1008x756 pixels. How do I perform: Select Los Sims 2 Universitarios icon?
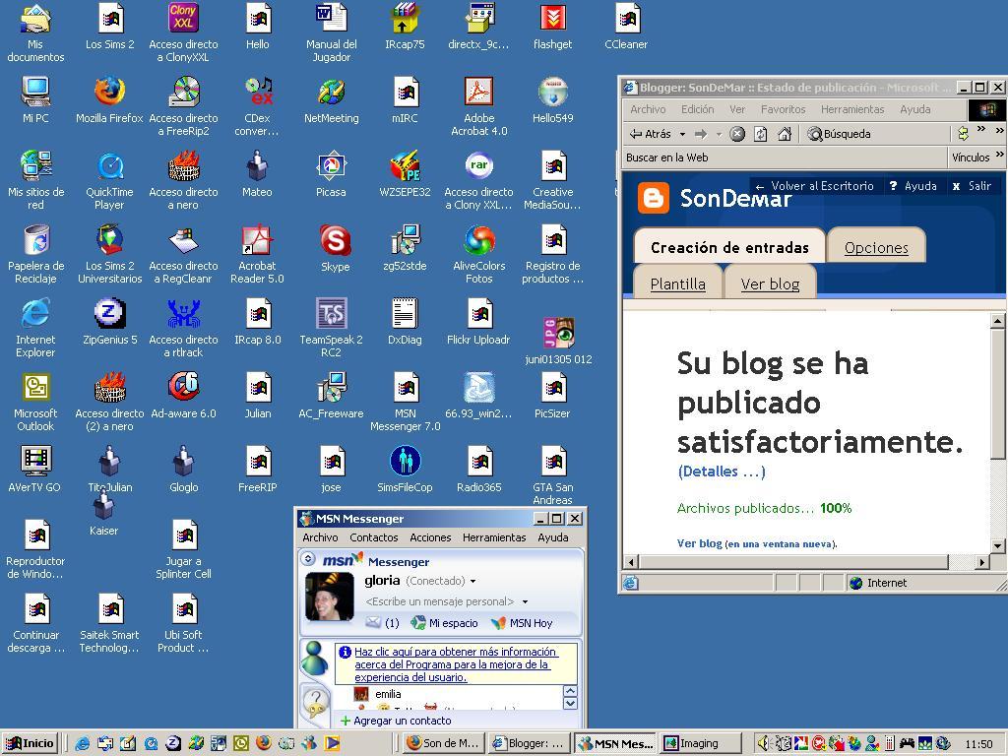click(109, 254)
